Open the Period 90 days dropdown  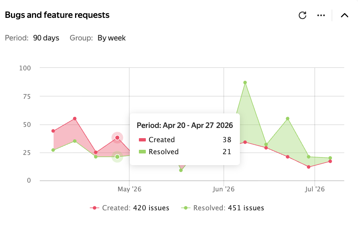[46, 38]
